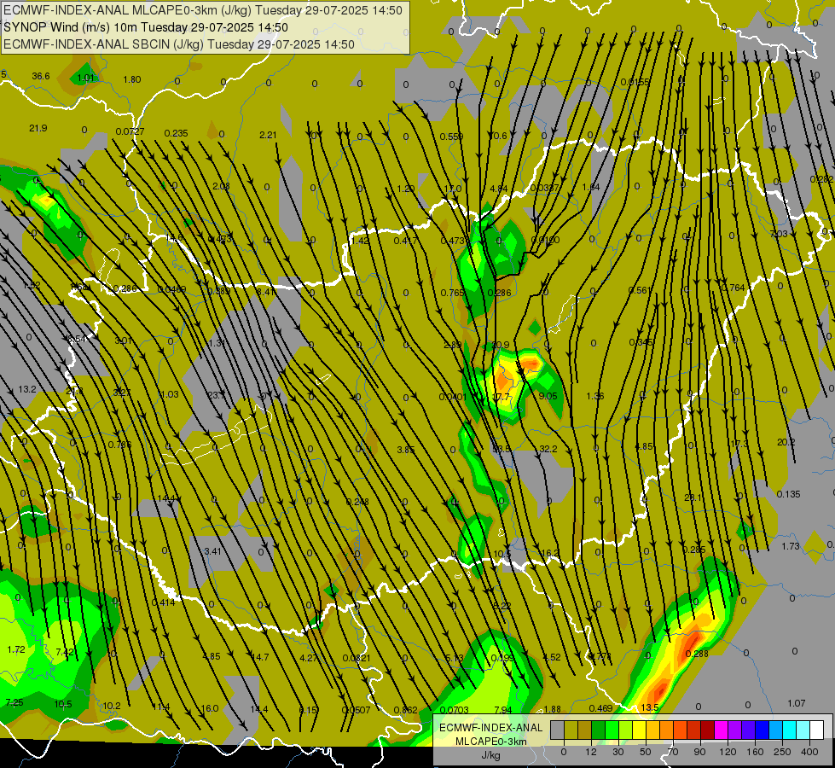835x768 pixels.
Task: Click the map value '0.414'
Action: 164,602
